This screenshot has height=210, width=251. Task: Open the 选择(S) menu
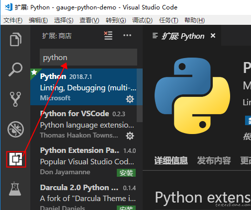64,20
